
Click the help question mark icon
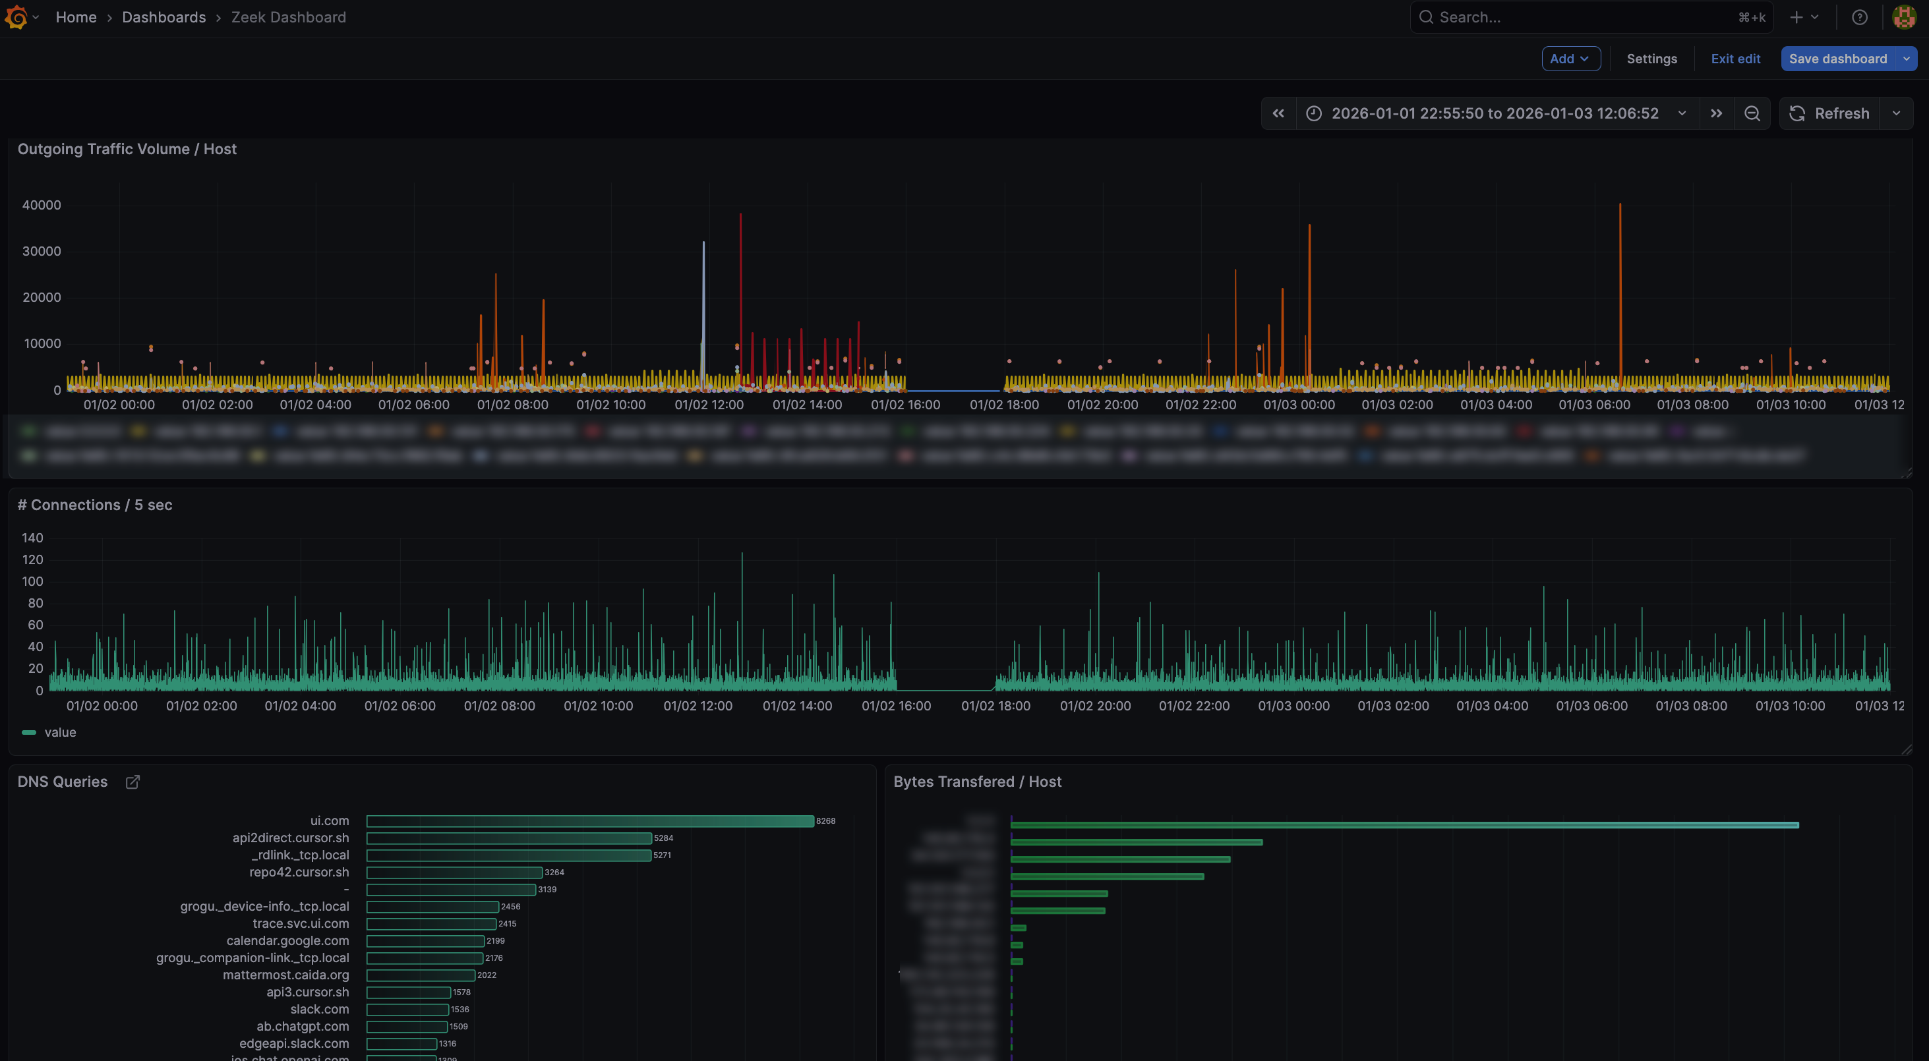[1859, 16]
